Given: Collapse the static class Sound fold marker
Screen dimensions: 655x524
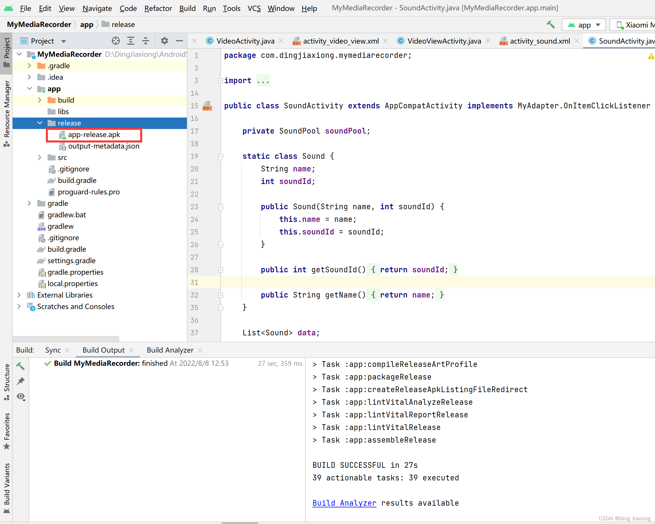Looking at the screenshot, I should coord(221,157).
